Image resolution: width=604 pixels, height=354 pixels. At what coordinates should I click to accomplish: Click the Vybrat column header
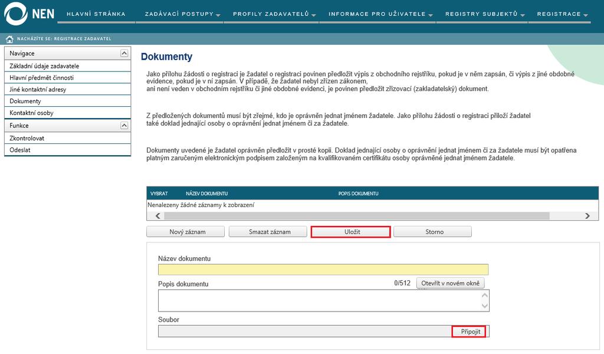(x=159, y=194)
